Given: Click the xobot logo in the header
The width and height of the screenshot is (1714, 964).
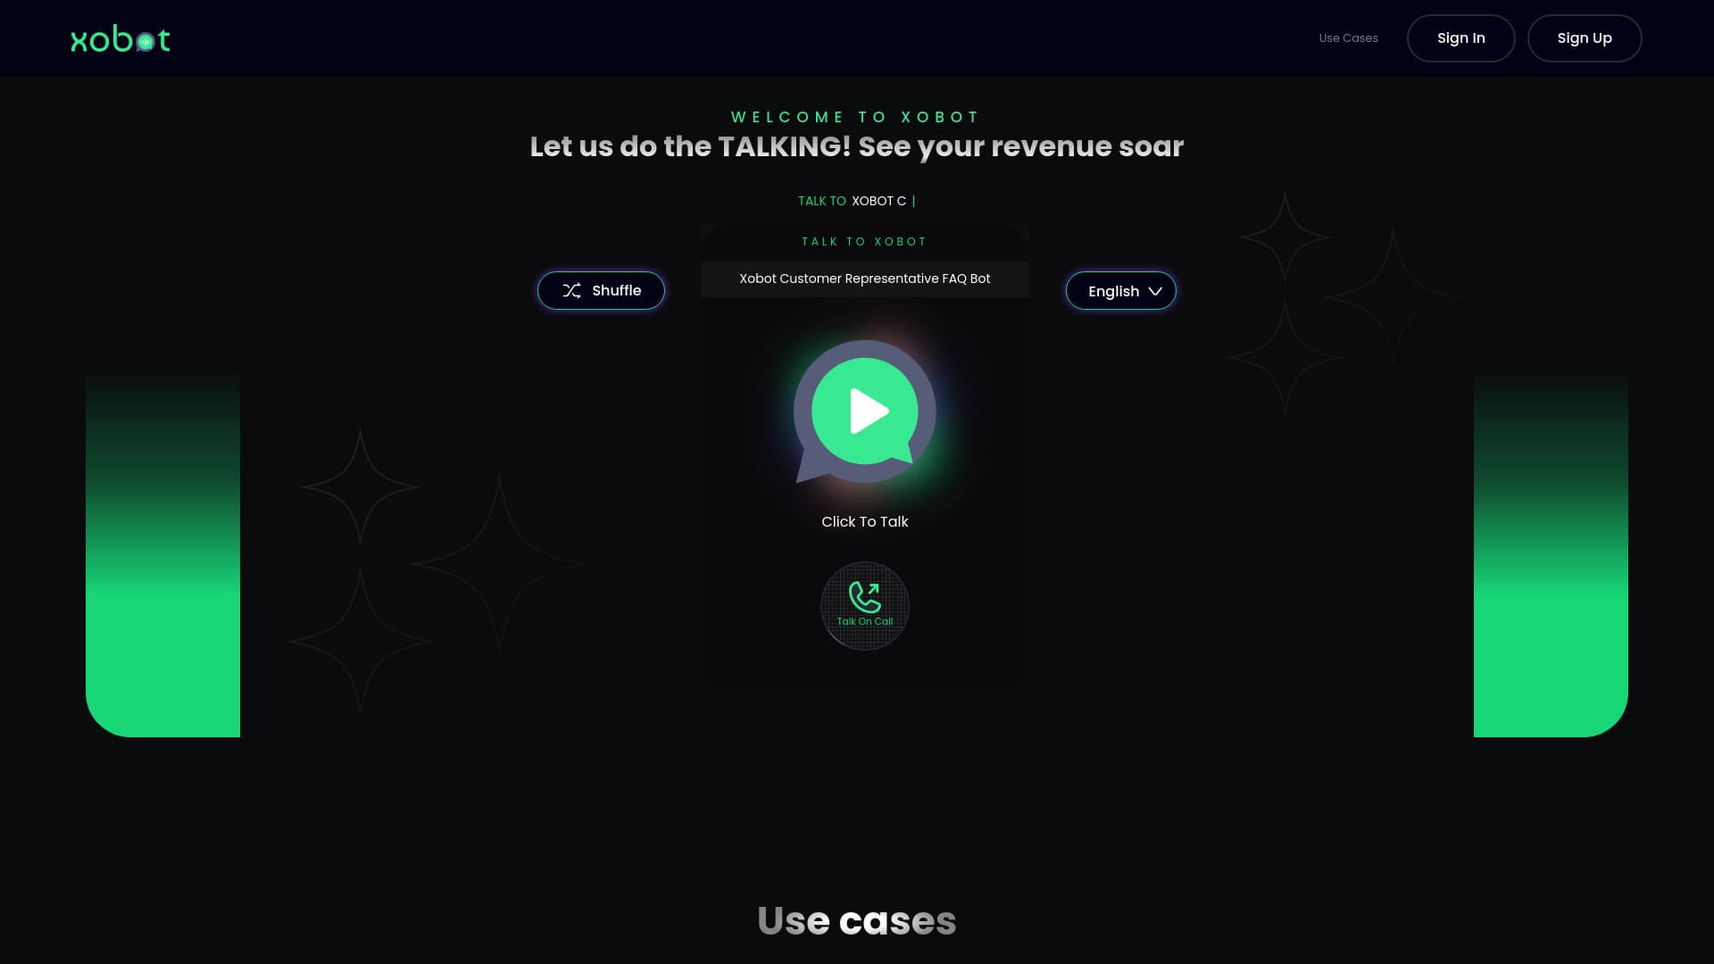Looking at the screenshot, I should 121,39.
